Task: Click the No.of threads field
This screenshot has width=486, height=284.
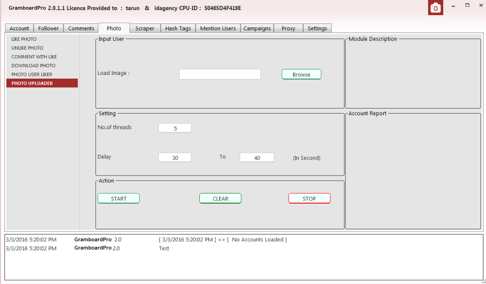Action: pyautogui.click(x=175, y=128)
